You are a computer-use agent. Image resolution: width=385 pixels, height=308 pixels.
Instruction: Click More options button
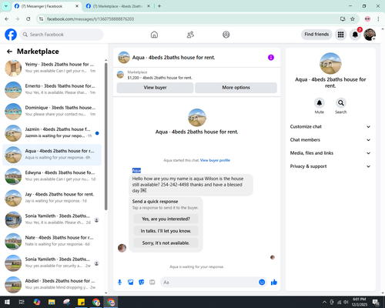tap(236, 88)
